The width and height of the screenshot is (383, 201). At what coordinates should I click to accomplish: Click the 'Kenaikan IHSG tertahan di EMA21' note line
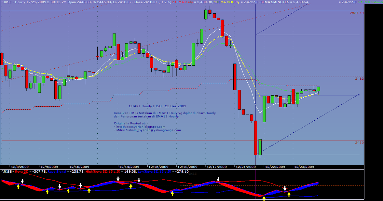tap(165, 113)
